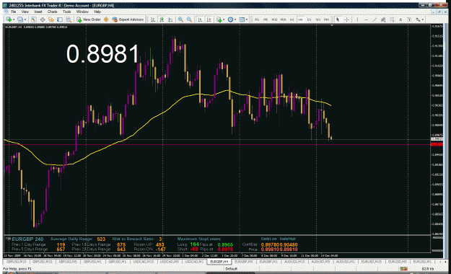Toggle the Terminal window icon
The image size is (451, 274).
(x=60, y=19)
